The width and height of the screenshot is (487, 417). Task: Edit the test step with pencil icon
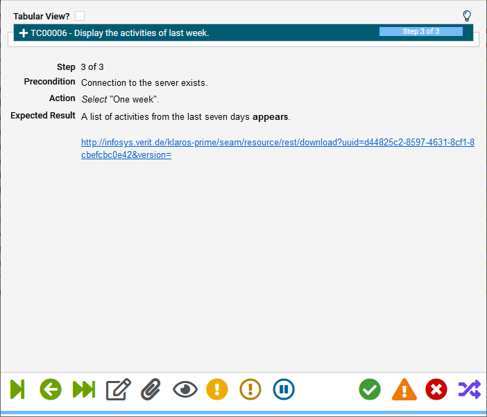click(119, 389)
